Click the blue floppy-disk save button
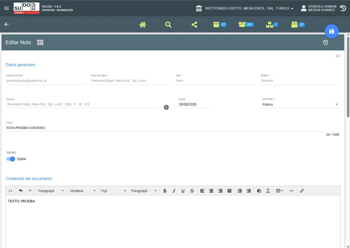The image size is (350, 248). click(332, 32)
